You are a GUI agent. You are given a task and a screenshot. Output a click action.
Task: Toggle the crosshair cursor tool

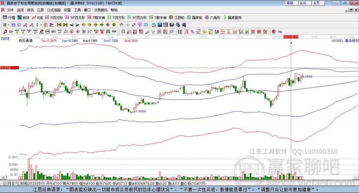[128, 25]
